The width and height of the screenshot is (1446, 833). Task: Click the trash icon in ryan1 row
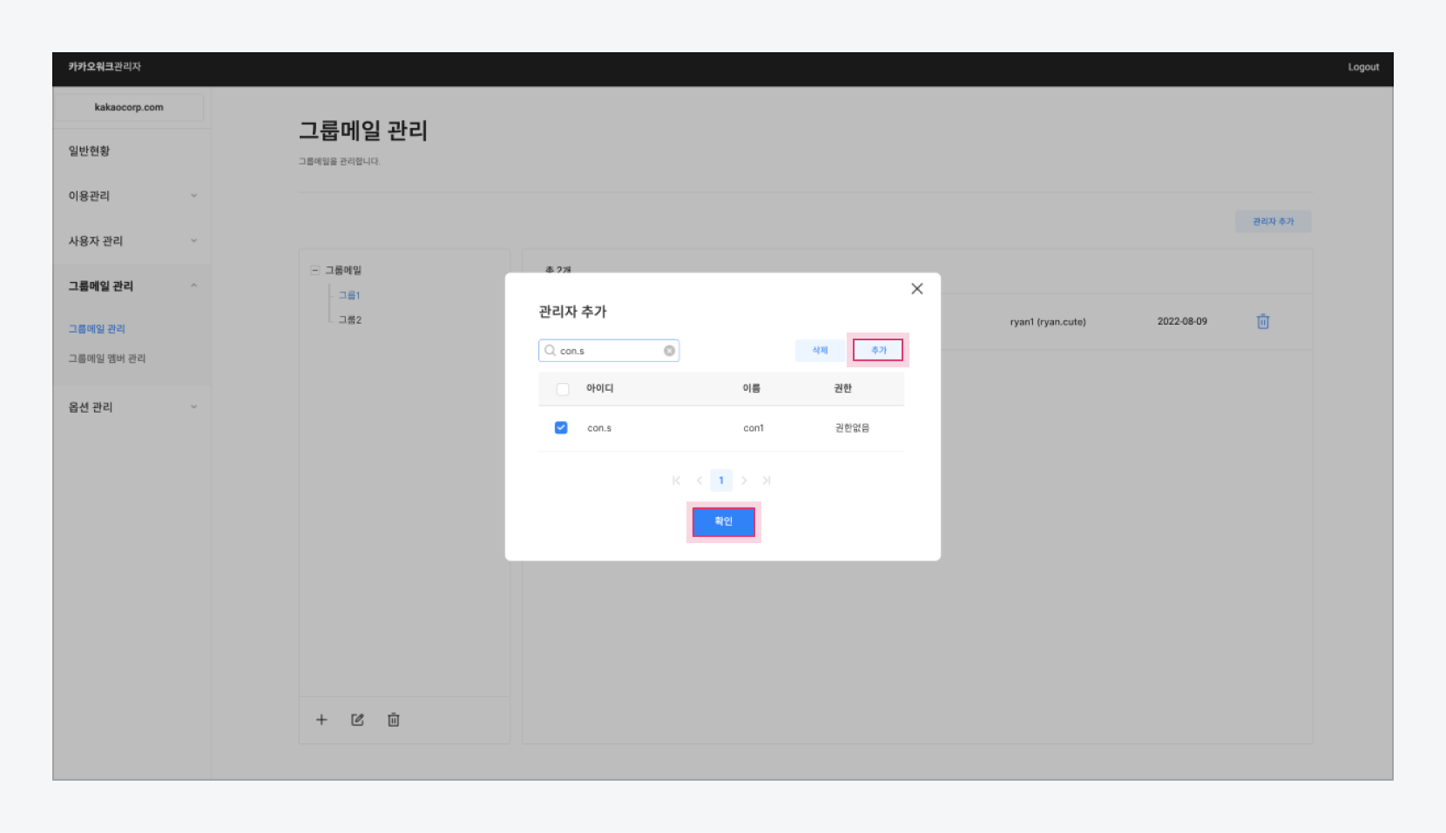[1262, 322]
